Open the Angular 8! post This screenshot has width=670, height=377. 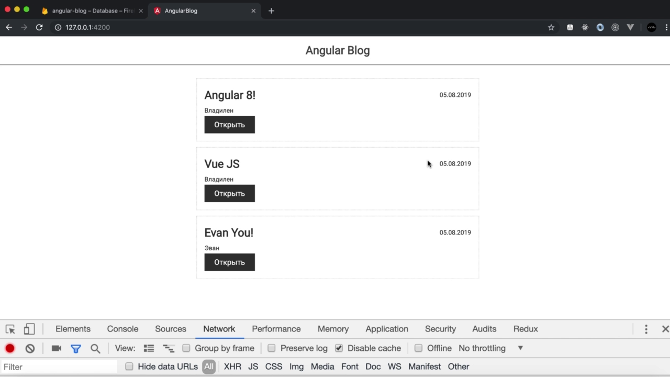tap(229, 125)
